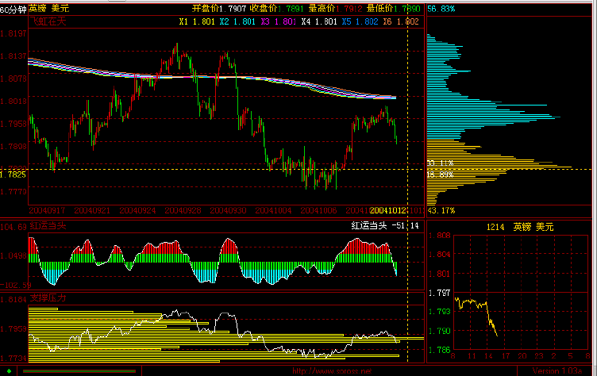This screenshot has height=376, width=597.
Task: Click the 1.797 mini chart axis label
Action: point(439,293)
